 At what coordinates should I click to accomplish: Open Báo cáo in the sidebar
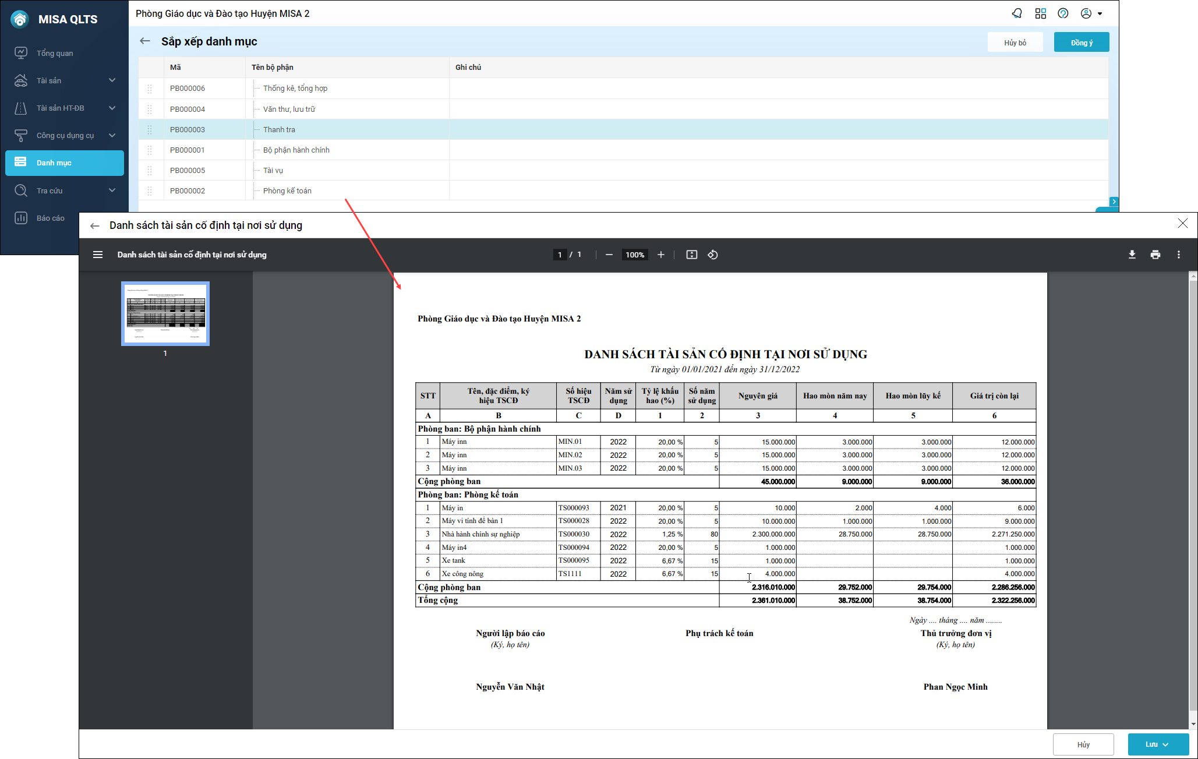point(50,218)
